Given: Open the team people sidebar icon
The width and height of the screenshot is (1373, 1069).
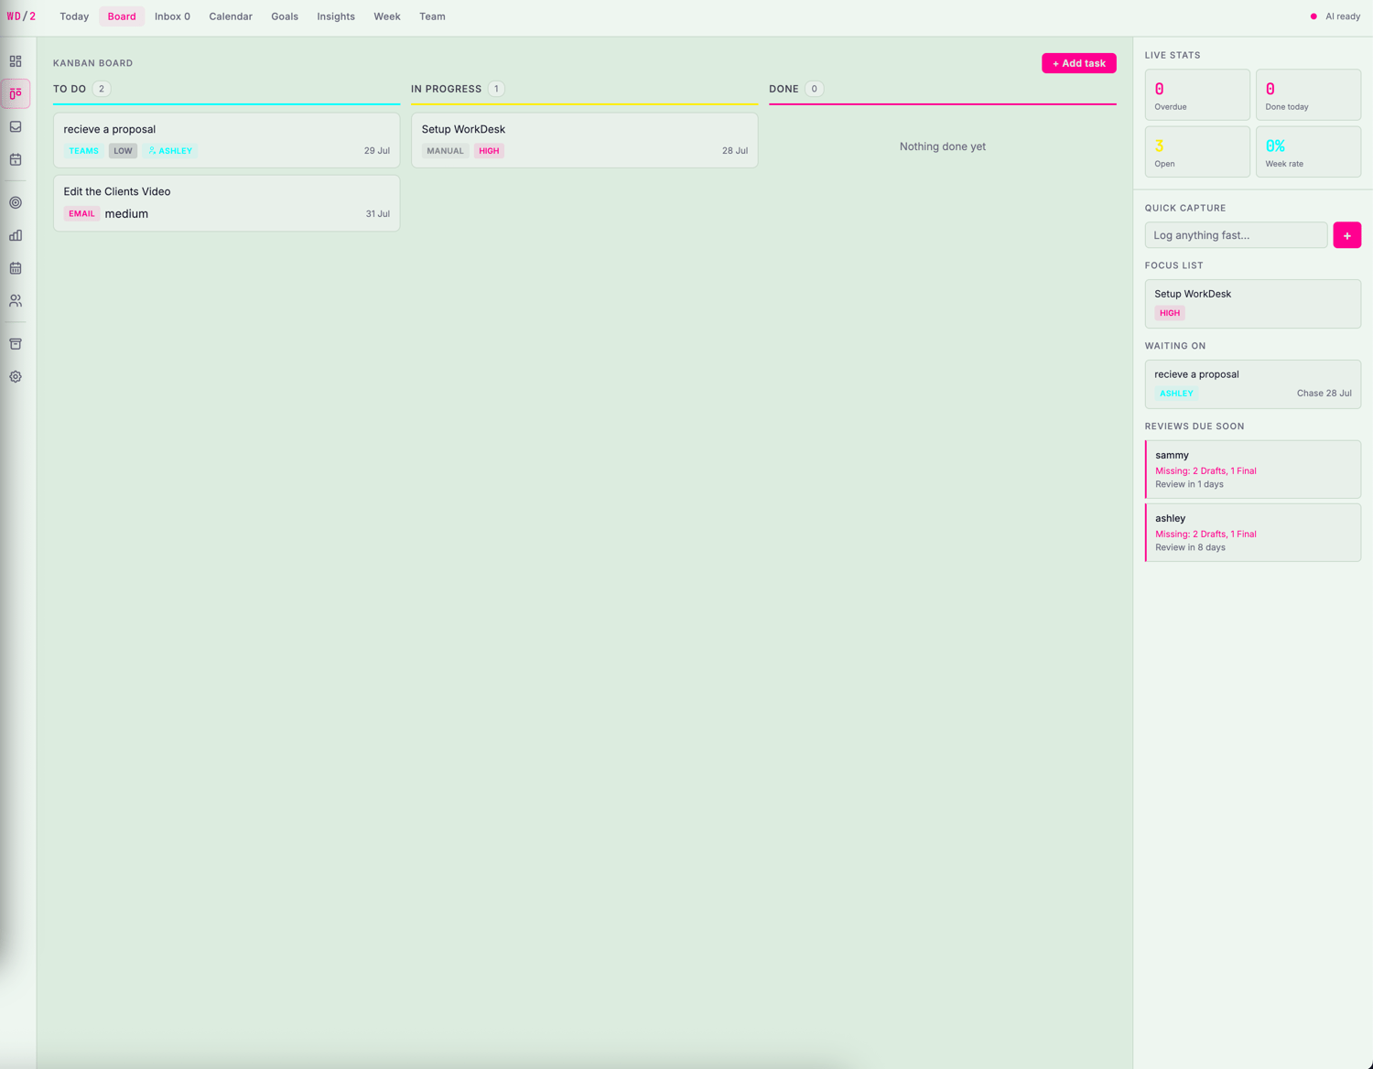Looking at the screenshot, I should click(16, 300).
